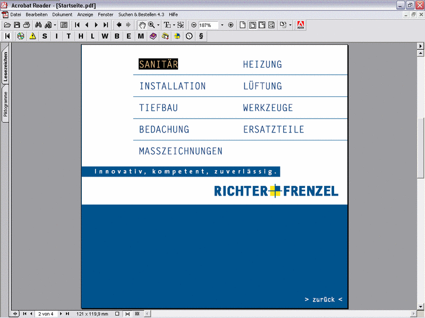425x318 pixels.
Task: Open the HEIZUNG catalog link
Action: pyautogui.click(x=262, y=64)
